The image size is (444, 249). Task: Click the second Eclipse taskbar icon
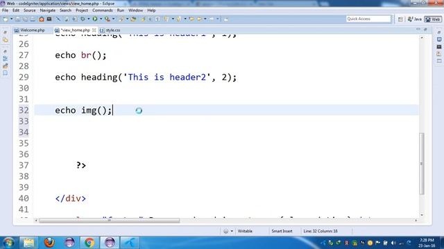tap(110, 243)
